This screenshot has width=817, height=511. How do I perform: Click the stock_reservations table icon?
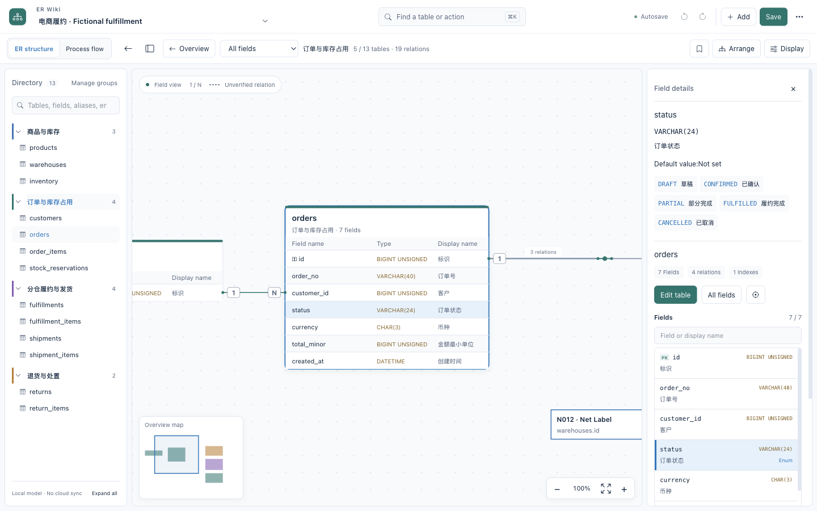[23, 268]
